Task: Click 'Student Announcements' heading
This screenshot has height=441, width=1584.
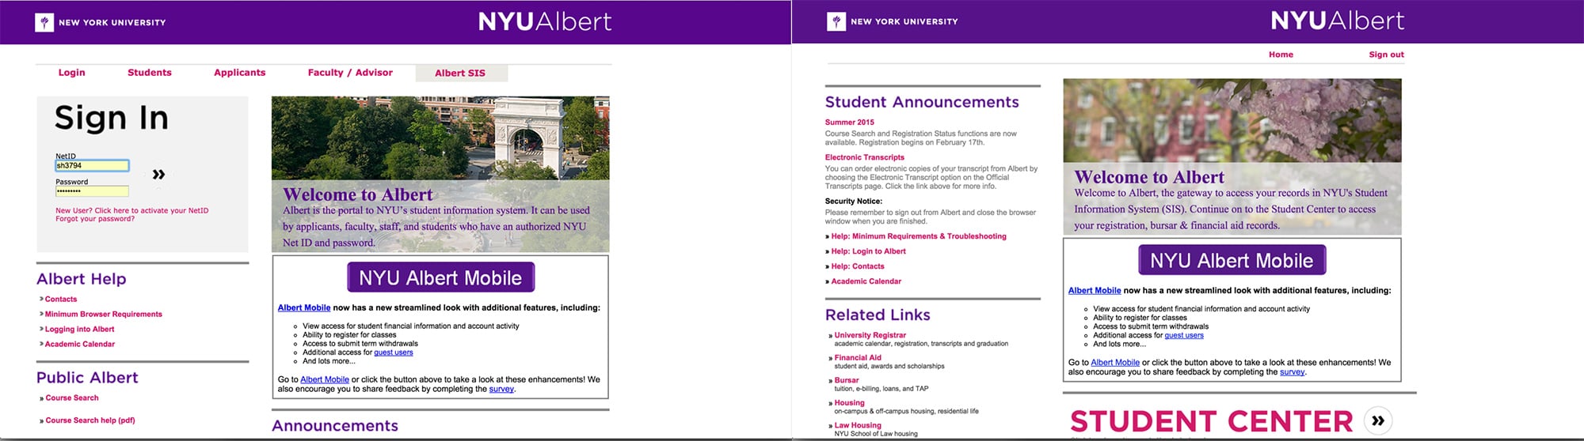Action: click(922, 102)
